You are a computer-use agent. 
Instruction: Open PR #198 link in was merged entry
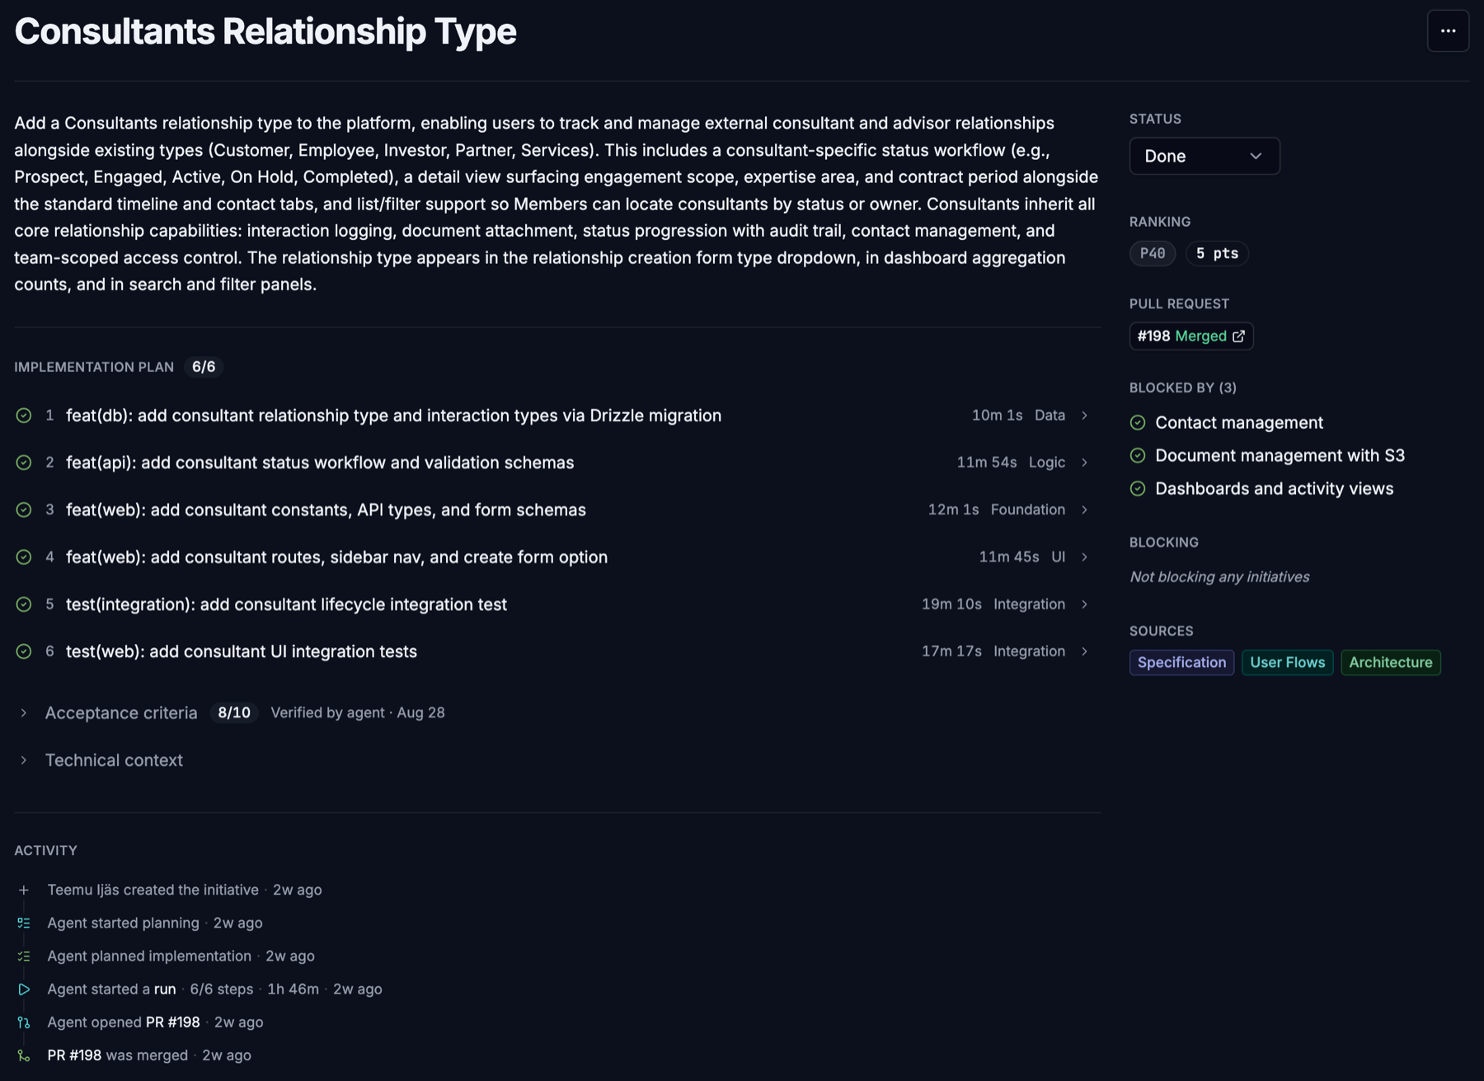(x=74, y=1055)
